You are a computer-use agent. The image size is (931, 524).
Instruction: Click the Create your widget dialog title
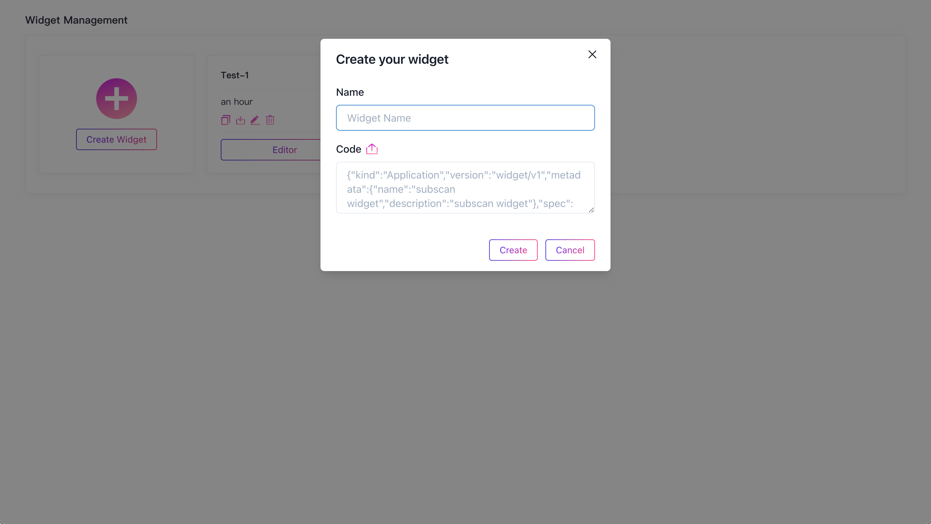click(x=392, y=59)
